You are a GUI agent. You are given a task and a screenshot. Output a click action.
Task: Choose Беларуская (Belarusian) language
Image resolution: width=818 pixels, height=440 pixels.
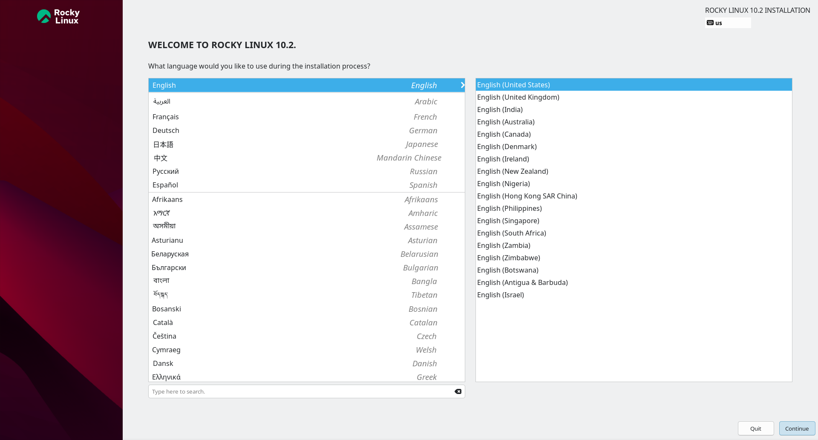point(307,254)
